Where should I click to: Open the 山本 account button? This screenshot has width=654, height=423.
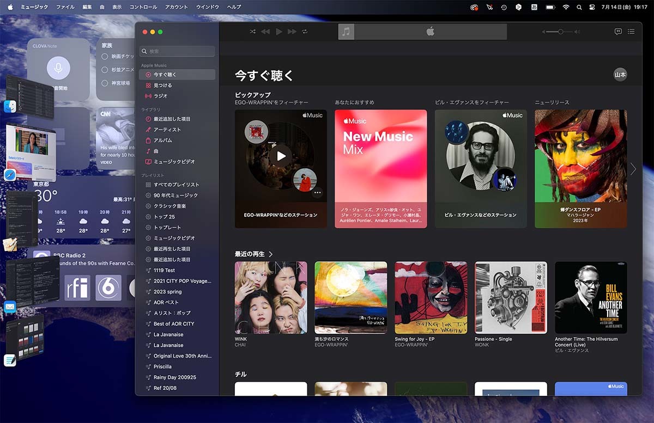(x=620, y=75)
